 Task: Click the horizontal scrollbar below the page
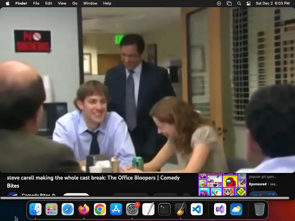pos(145,198)
